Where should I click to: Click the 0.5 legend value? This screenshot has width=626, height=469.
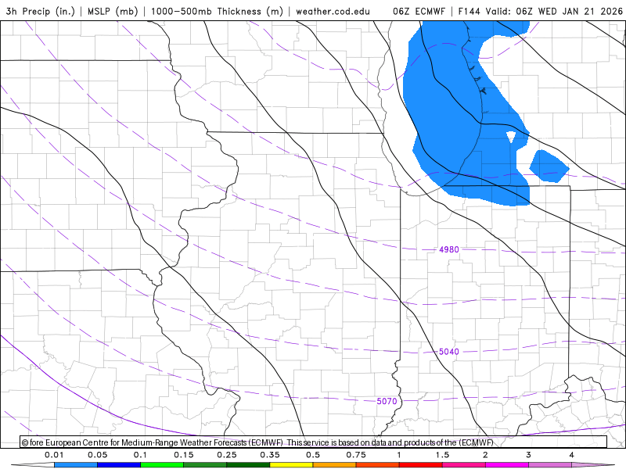(313, 455)
